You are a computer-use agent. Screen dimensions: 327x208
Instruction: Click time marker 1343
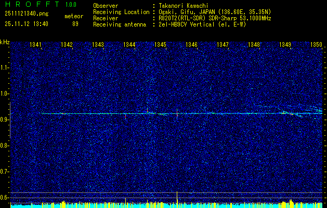click(98, 44)
